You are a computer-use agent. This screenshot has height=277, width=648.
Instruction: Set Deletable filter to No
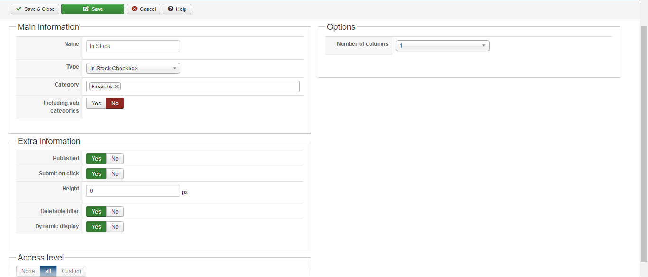pyautogui.click(x=115, y=212)
